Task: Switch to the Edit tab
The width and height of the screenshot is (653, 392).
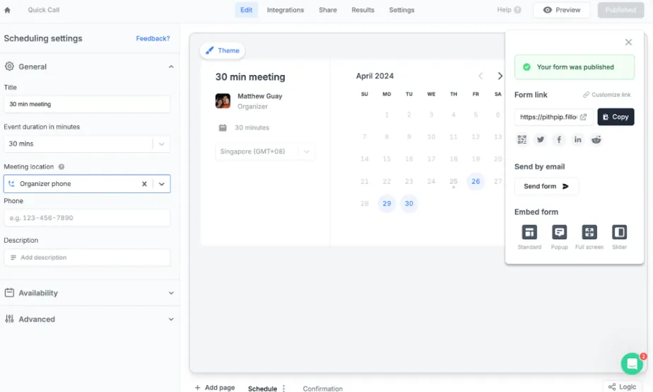Action: 246,10
